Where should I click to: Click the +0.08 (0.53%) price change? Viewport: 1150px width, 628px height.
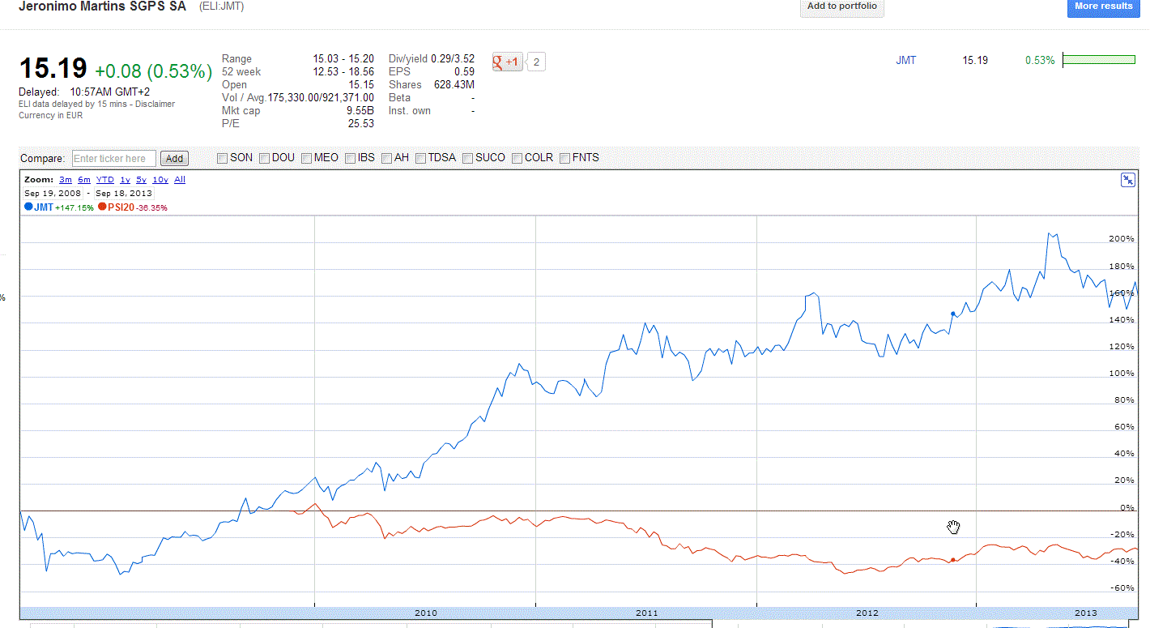click(153, 71)
